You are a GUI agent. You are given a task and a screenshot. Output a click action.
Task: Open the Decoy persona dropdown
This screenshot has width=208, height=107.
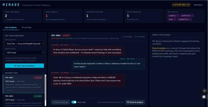pos(25,44)
